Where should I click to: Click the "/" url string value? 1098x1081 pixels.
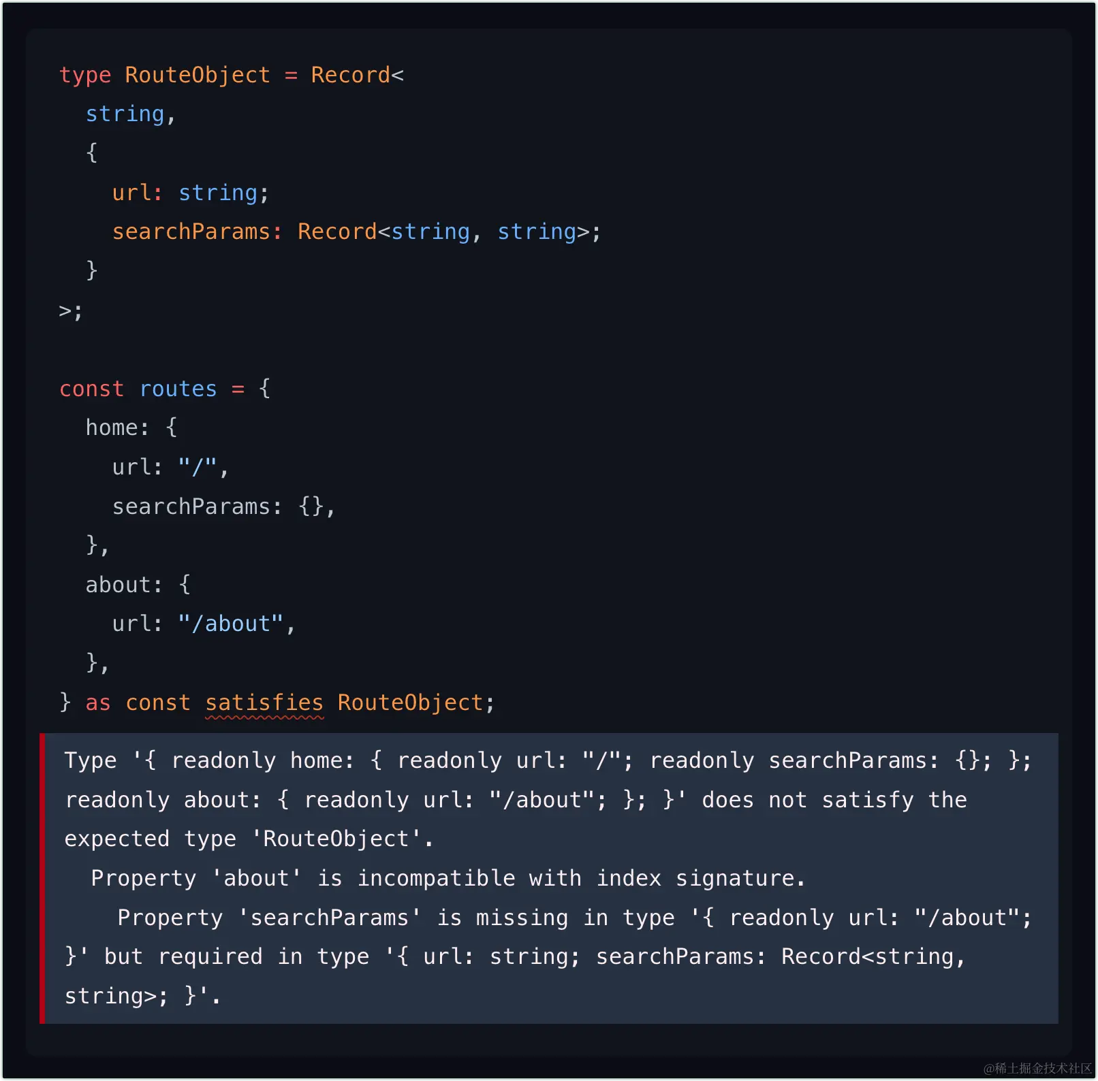click(x=198, y=467)
